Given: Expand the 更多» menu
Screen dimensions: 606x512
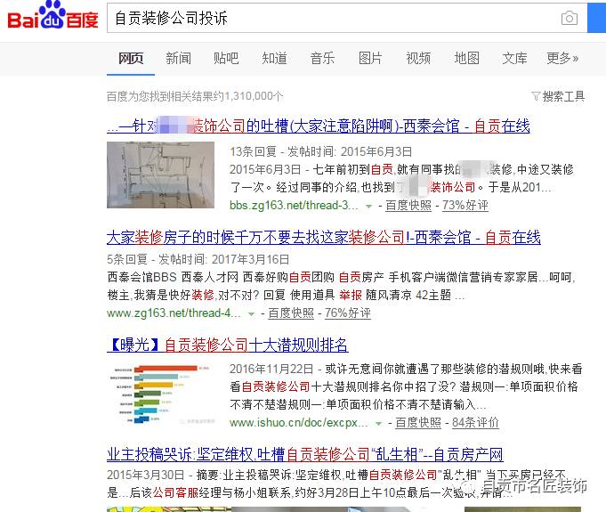Looking at the screenshot, I should tap(562, 59).
